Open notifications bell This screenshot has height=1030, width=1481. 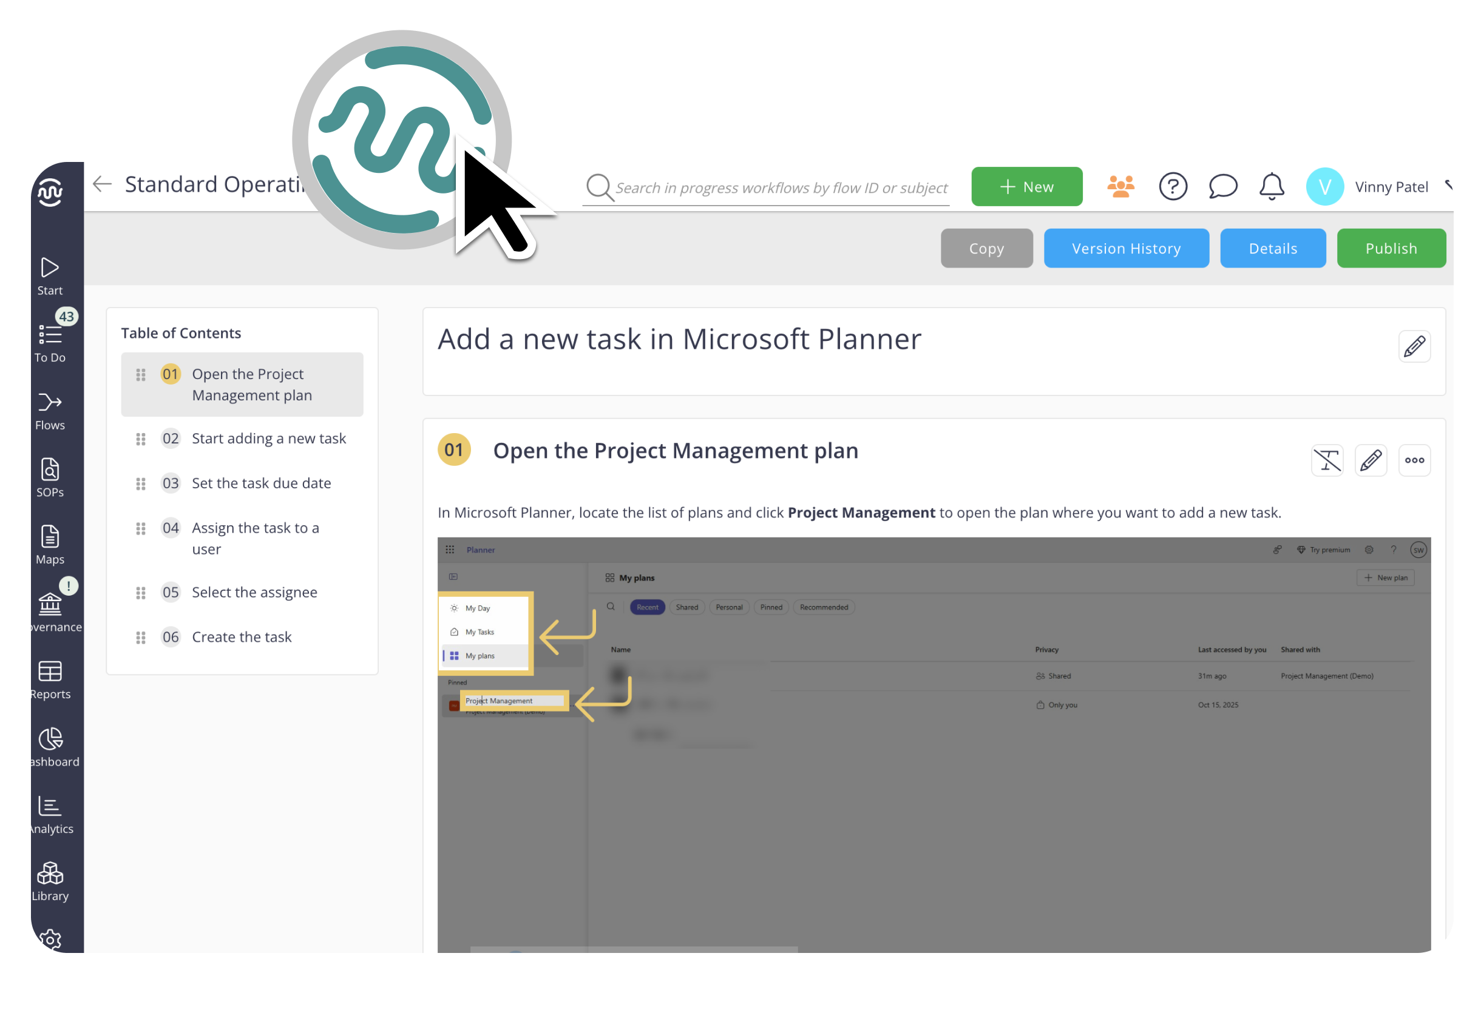tap(1272, 187)
